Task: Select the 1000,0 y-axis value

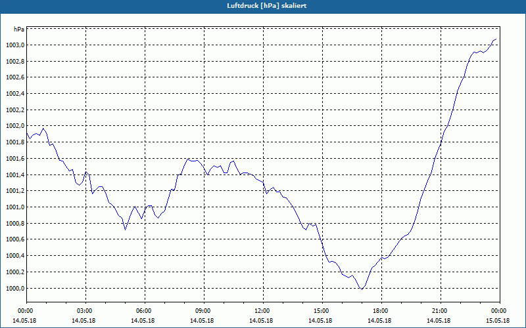Action: point(15,289)
